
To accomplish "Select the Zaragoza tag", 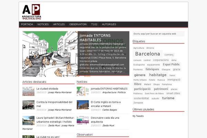I will [x=138, y=102].
